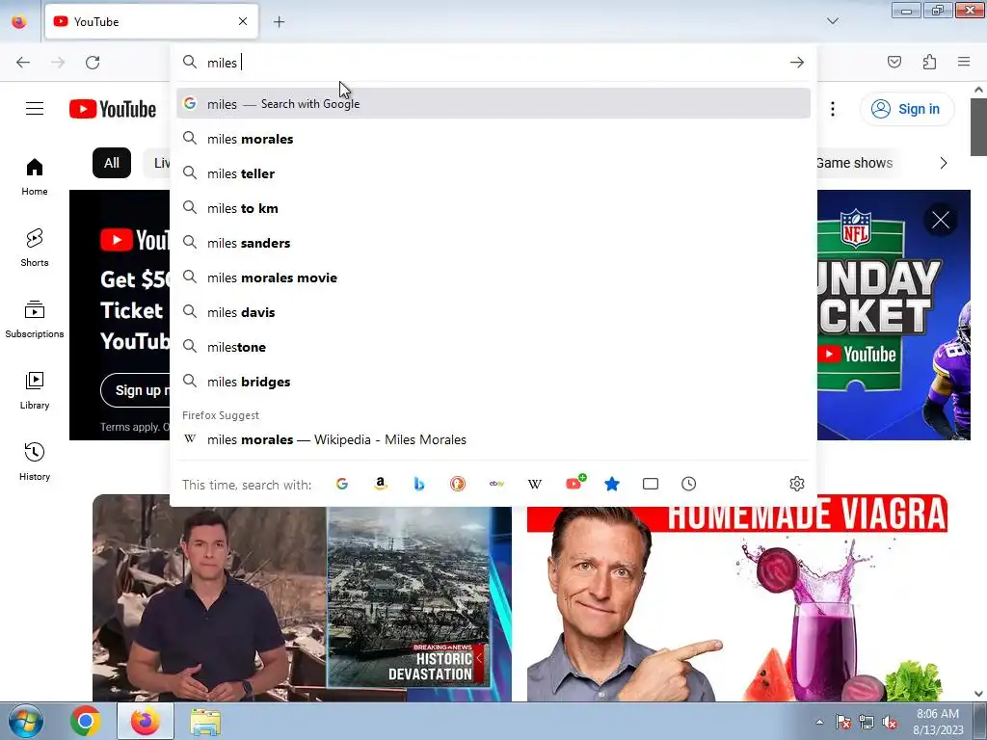This screenshot has height=740, width=987.
Task: Open Subscriptions in YouTube sidebar
Action: point(35,319)
